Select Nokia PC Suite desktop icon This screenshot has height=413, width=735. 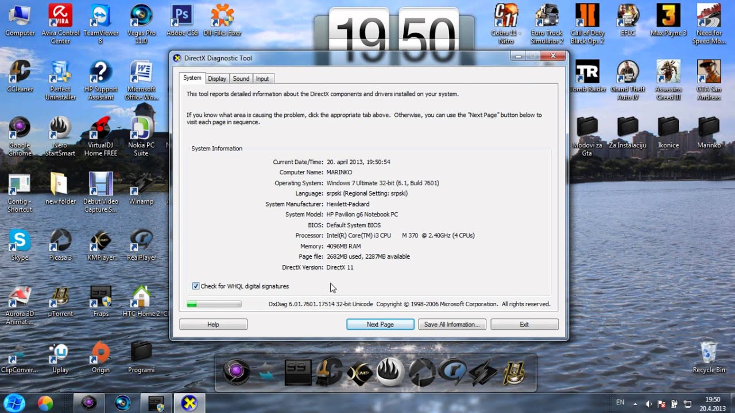141,135
